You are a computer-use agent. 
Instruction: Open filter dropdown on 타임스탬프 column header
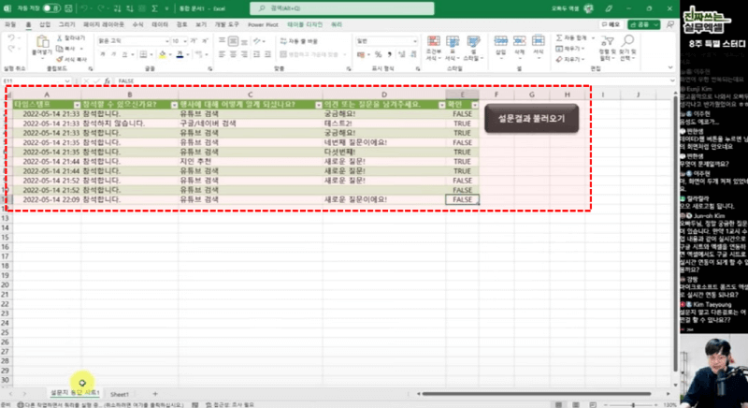pos(77,105)
